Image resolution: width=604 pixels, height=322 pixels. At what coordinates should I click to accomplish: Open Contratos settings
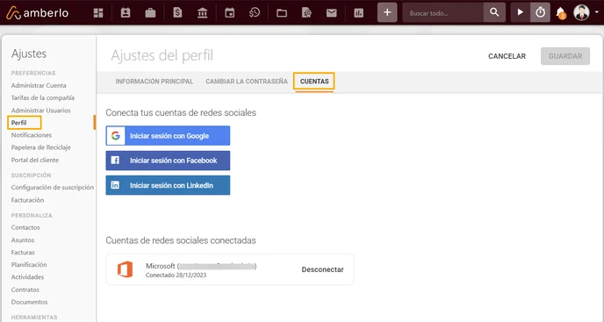(25, 290)
